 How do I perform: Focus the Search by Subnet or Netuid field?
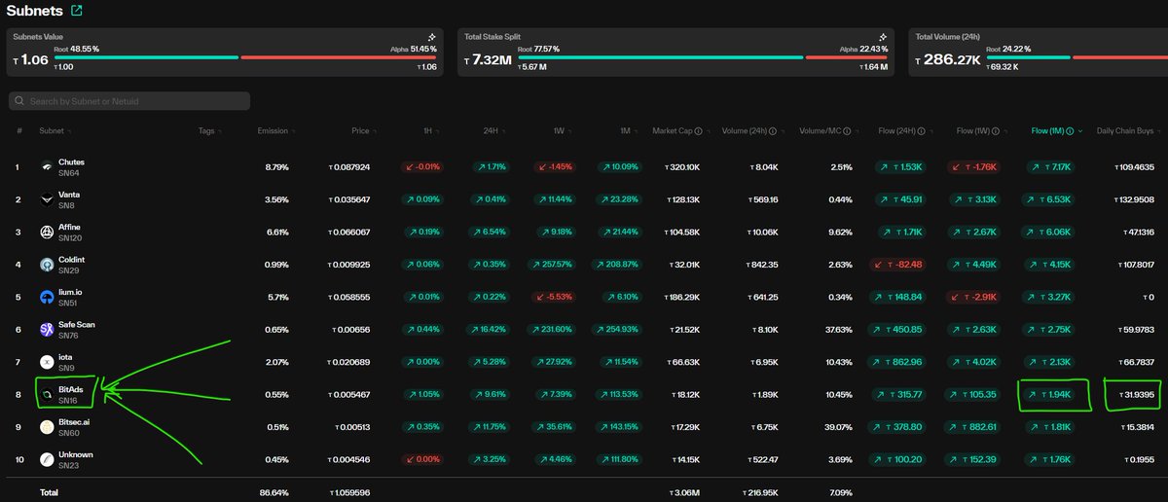pyautogui.click(x=128, y=101)
